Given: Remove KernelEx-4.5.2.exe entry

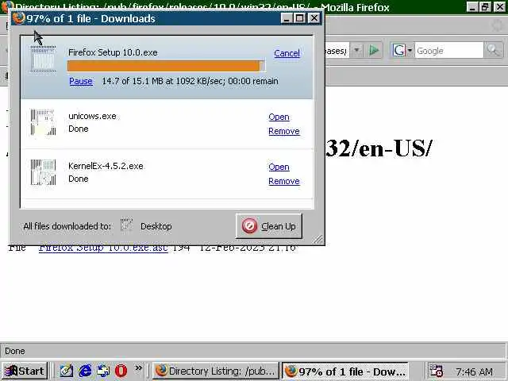Looking at the screenshot, I should [x=284, y=181].
